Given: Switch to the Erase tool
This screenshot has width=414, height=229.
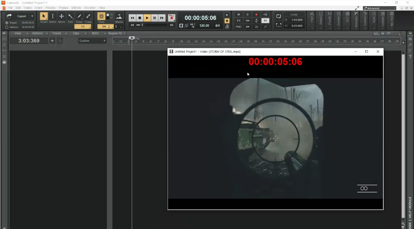Looking at the screenshot, I should [88, 16].
